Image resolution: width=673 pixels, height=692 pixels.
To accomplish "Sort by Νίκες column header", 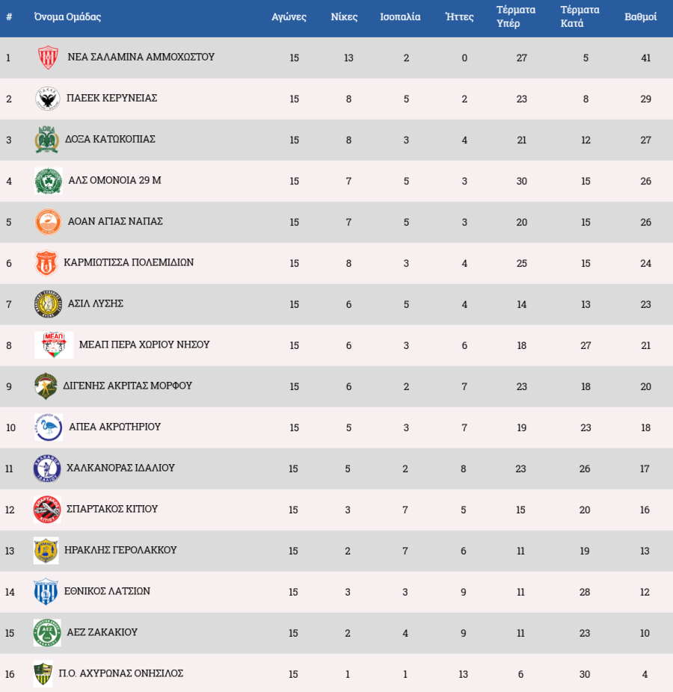I will coord(344,17).
